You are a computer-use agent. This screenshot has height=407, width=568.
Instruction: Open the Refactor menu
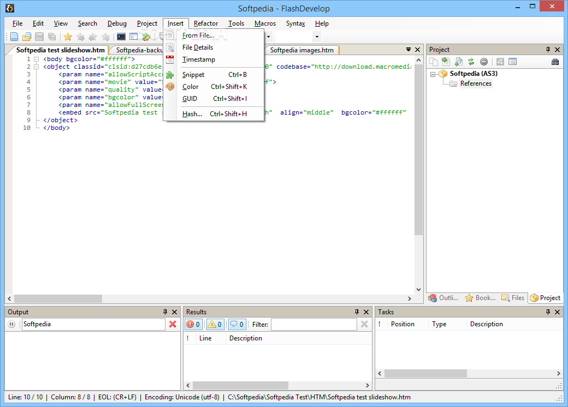pyautogui.click(x=206, y=23)
